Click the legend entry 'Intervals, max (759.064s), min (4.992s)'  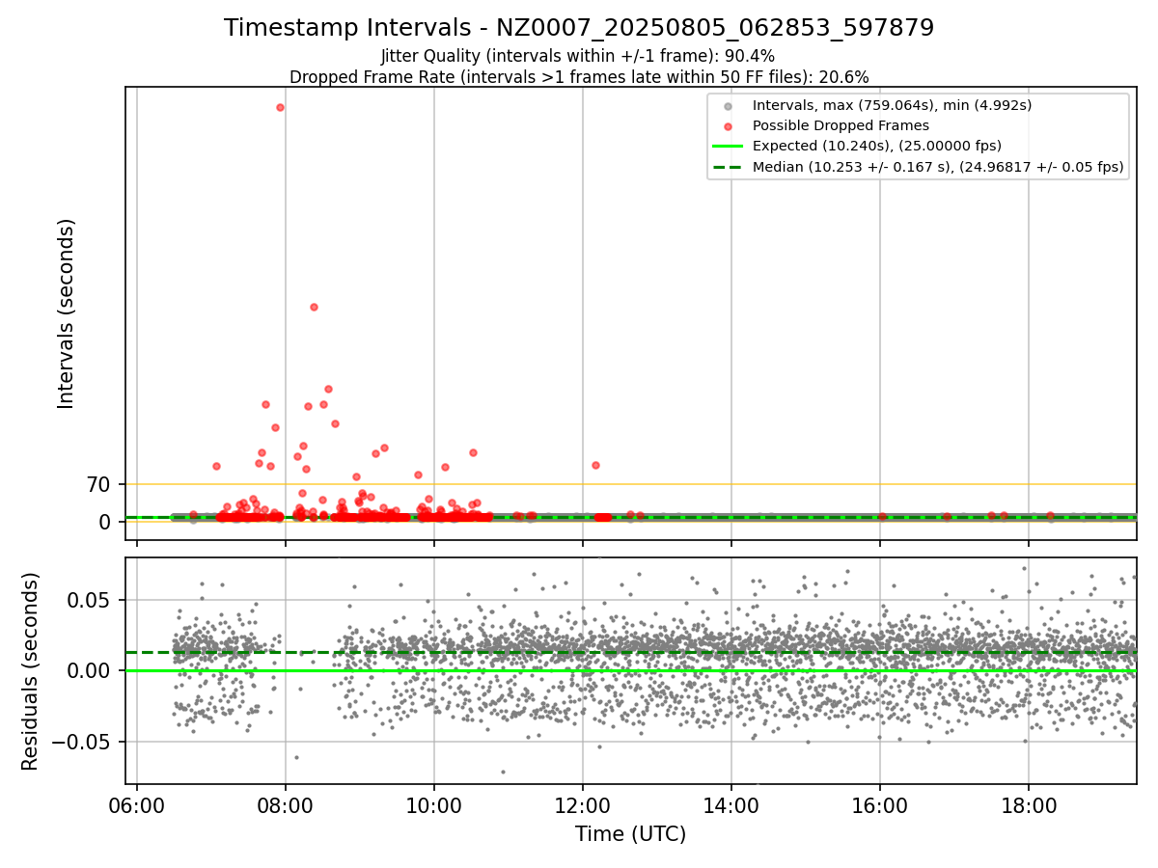pyautogui.click(x=892, y=105)
